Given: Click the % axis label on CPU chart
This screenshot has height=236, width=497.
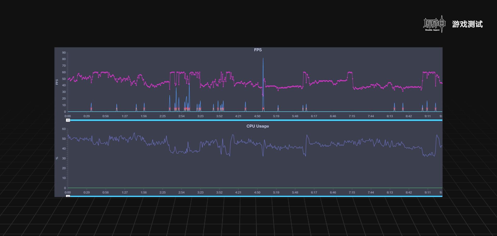Looking at the screenshot, I should click(x=57, y=158).
